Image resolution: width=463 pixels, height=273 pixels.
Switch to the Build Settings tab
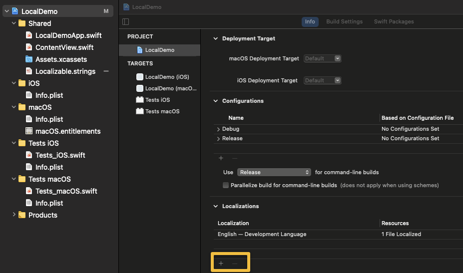(344, 21)
